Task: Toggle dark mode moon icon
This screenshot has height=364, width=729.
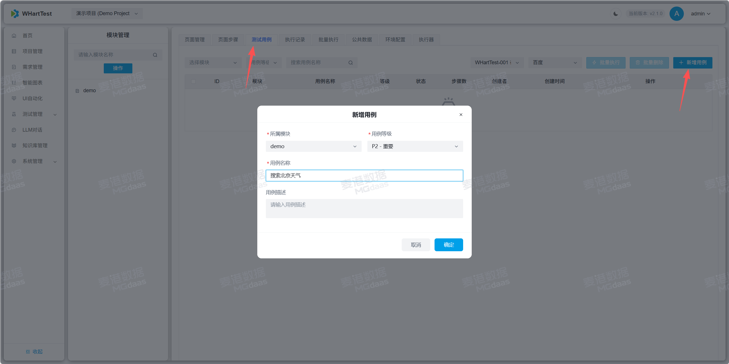Action: tap(616, 14)
